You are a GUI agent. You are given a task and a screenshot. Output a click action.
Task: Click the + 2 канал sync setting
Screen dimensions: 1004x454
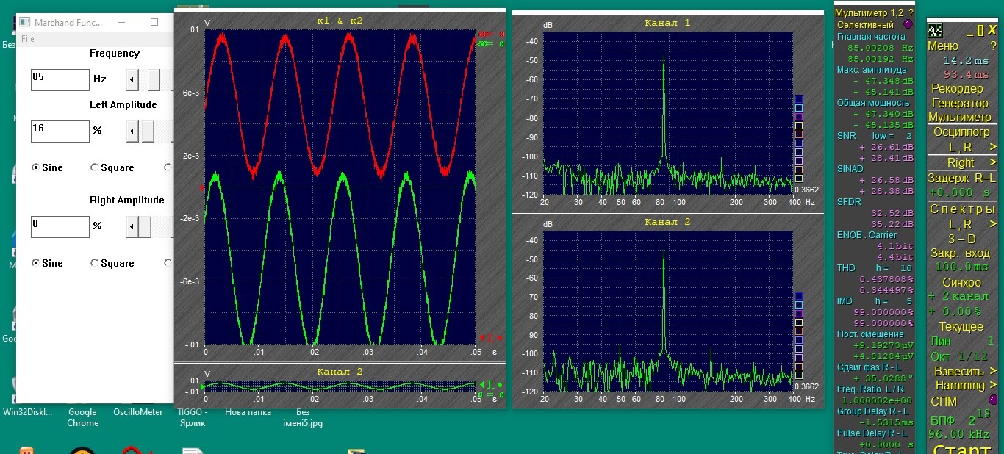pyautogui.click(x=958, y=297)
